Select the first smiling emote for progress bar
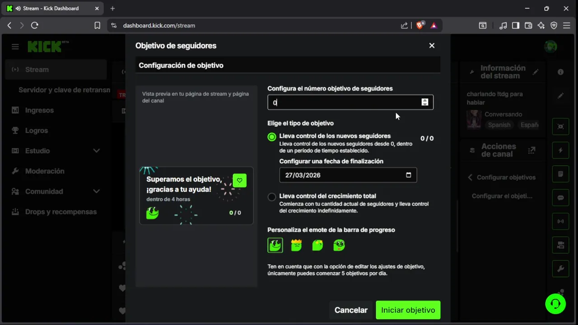Image resolution: width=578 pixels, height=325 pixels. pos(275,245)
